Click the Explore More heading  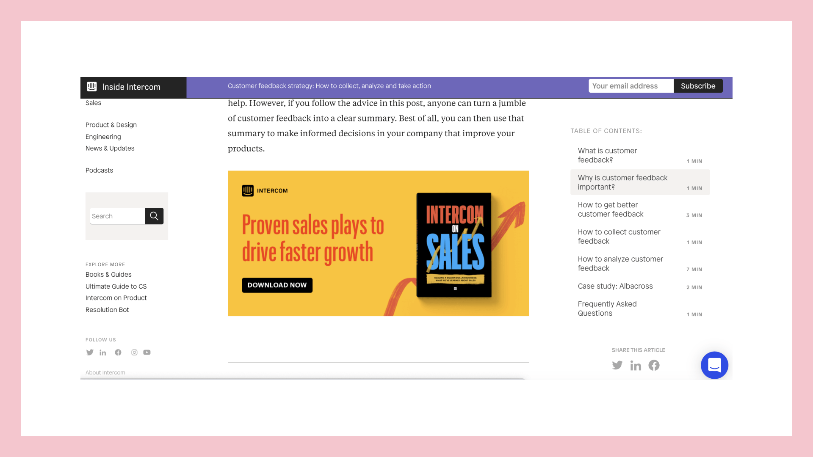(105, 264)
